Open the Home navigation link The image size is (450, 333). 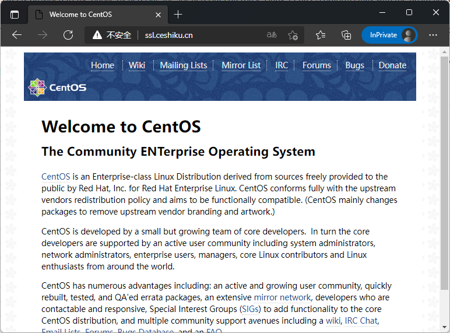click(x=103, y=65)
